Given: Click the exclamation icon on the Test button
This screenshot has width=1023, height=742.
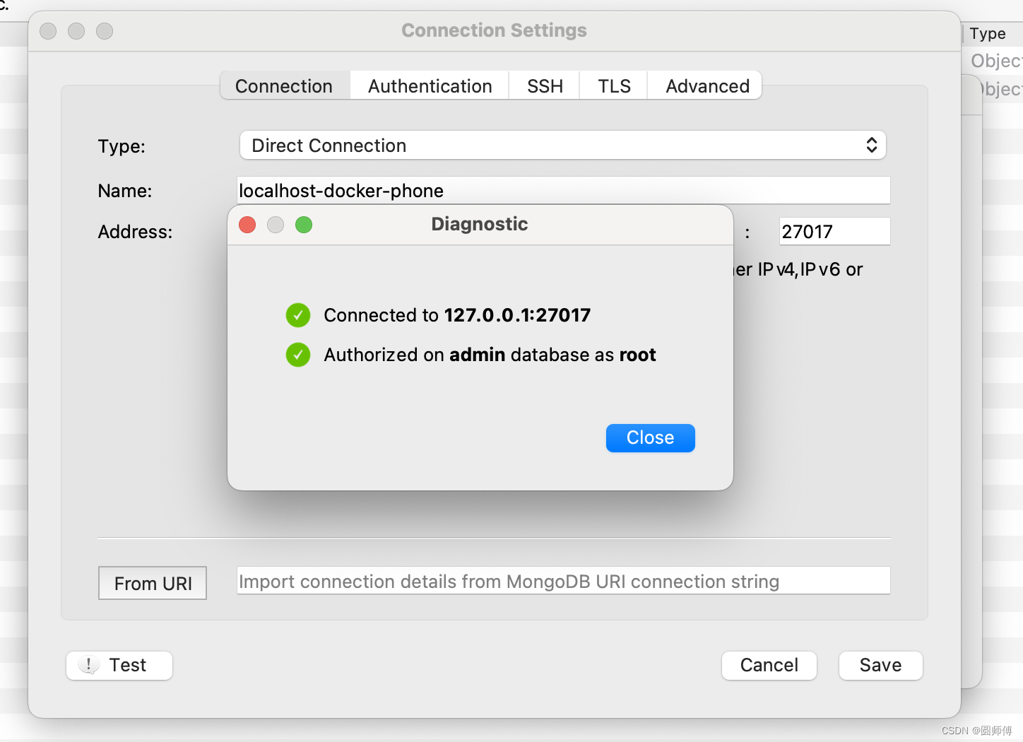Looking at the screenshot, I should (89, 665).
